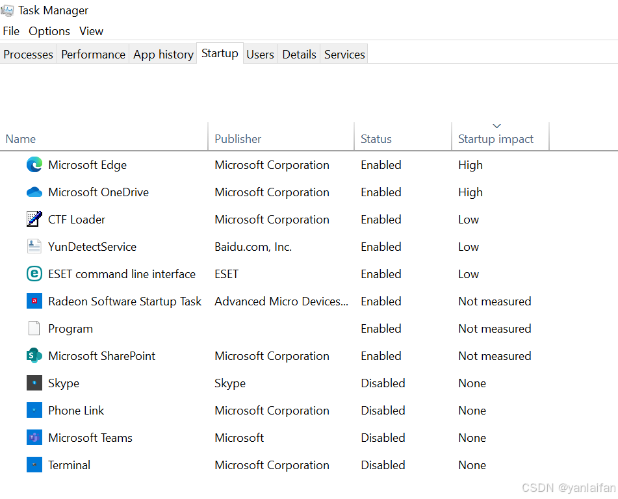Open the File menu

pyautogui.click(x=11, y=31)
